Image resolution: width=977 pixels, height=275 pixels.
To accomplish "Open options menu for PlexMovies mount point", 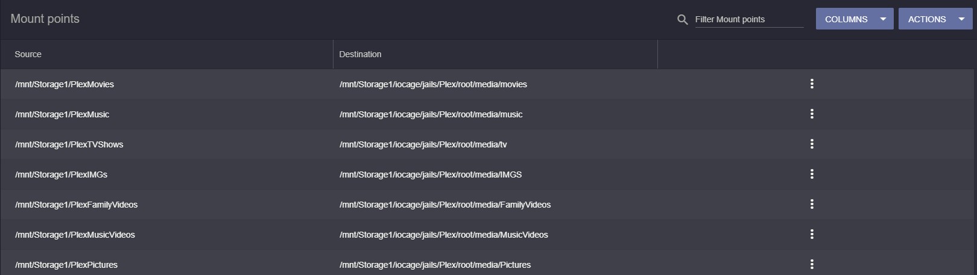I will 812,84.
